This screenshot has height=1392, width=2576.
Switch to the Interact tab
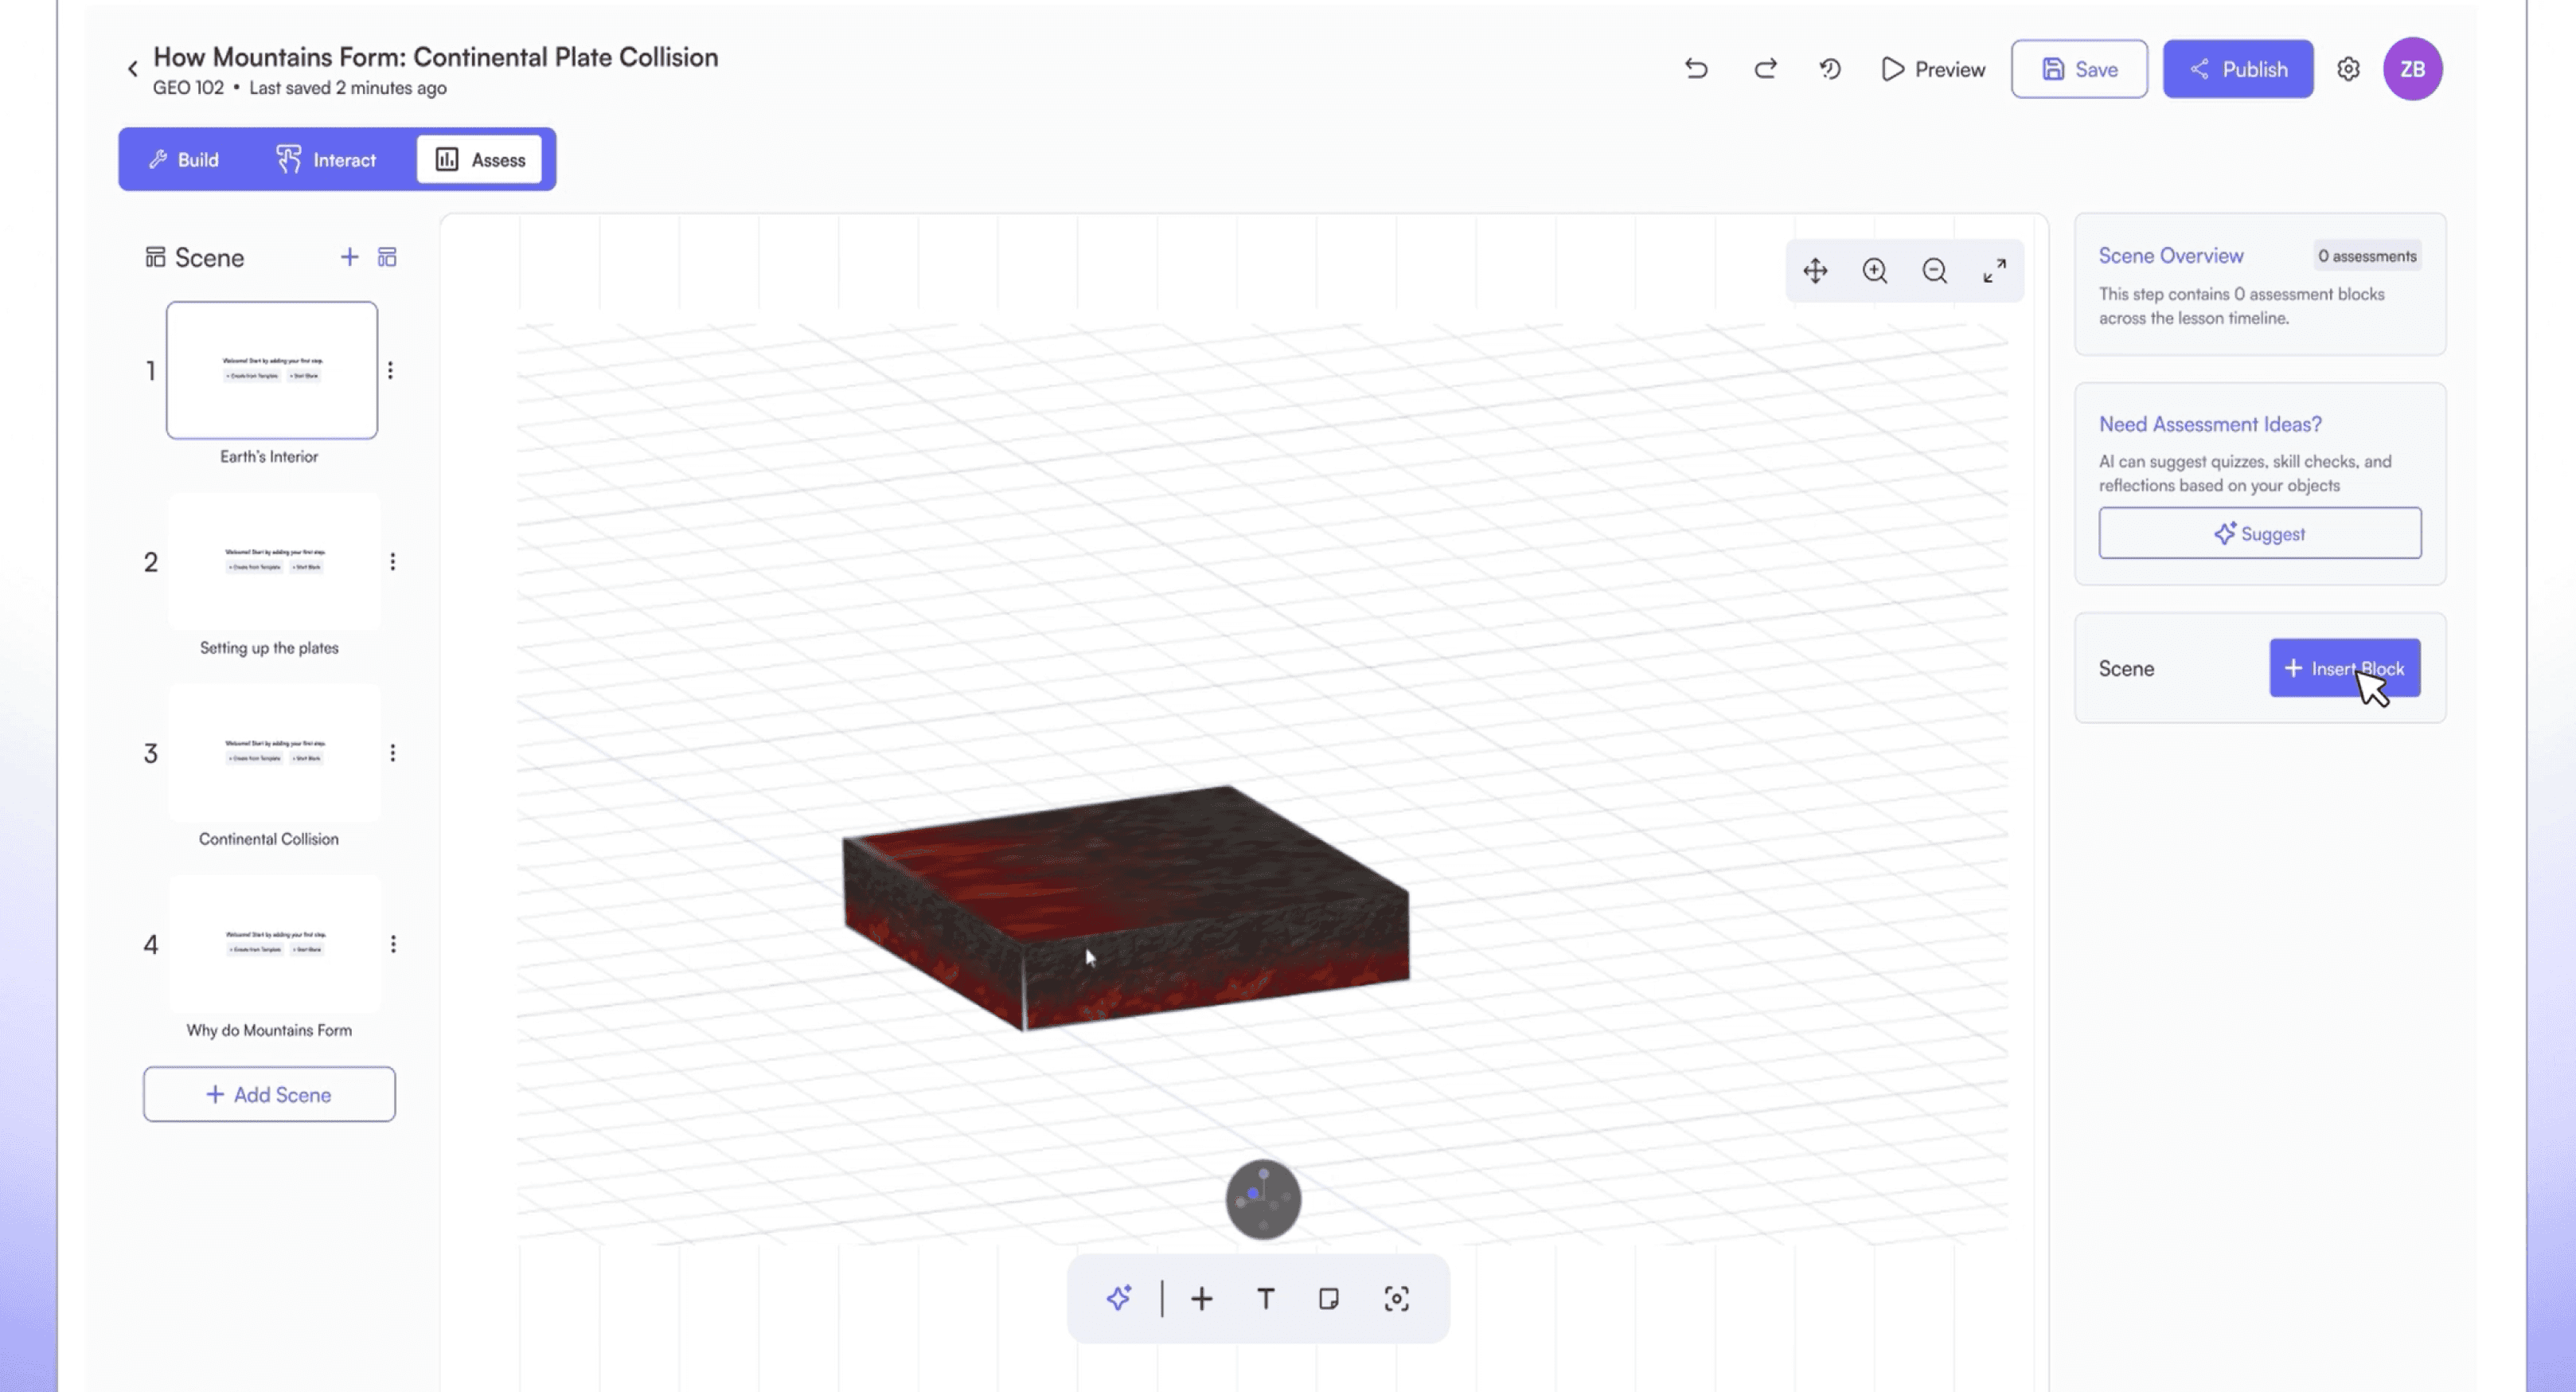pyautogui.click(x=326, y=160)
